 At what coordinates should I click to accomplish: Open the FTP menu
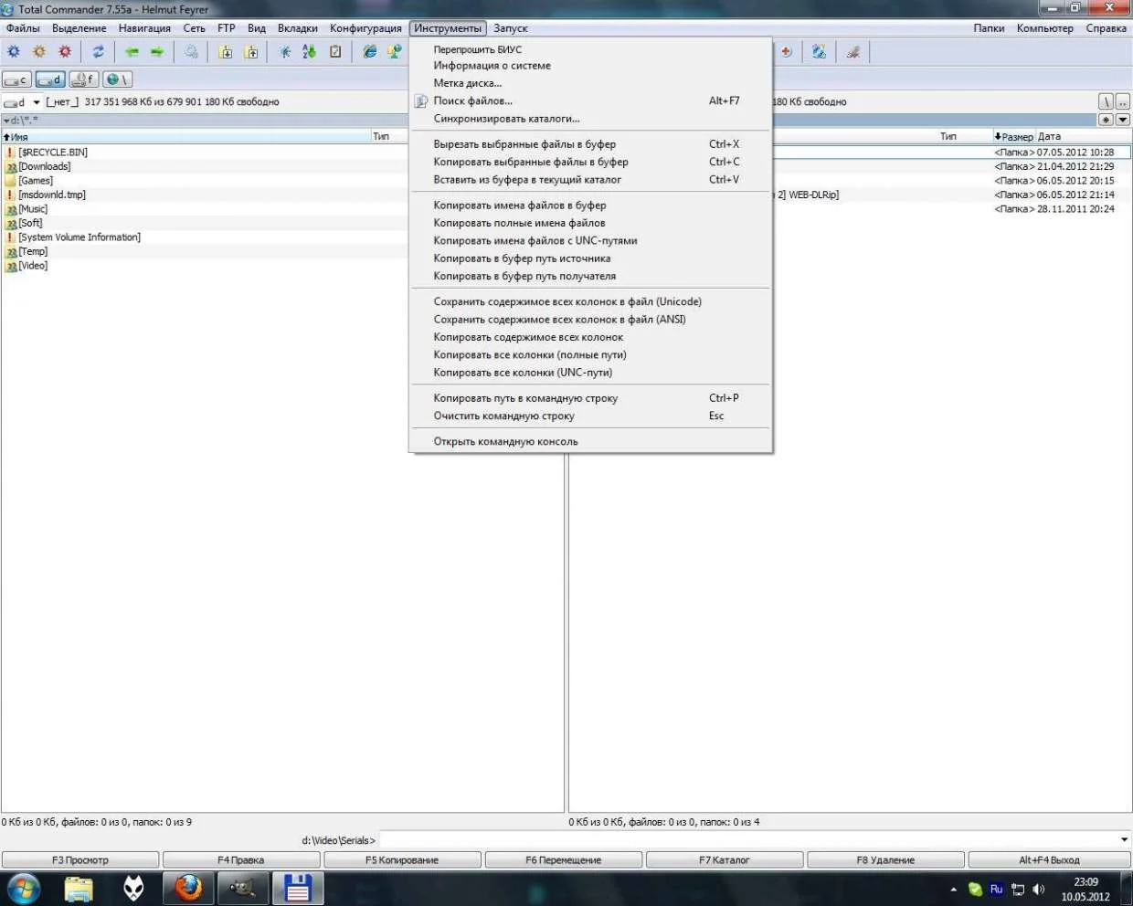227,28
